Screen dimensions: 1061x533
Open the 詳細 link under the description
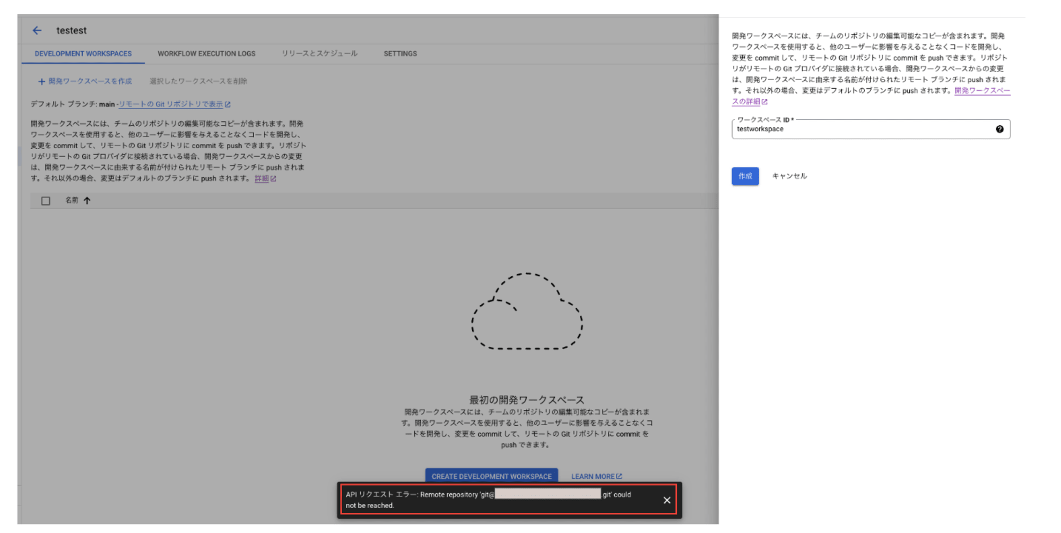tap(265, 178)
